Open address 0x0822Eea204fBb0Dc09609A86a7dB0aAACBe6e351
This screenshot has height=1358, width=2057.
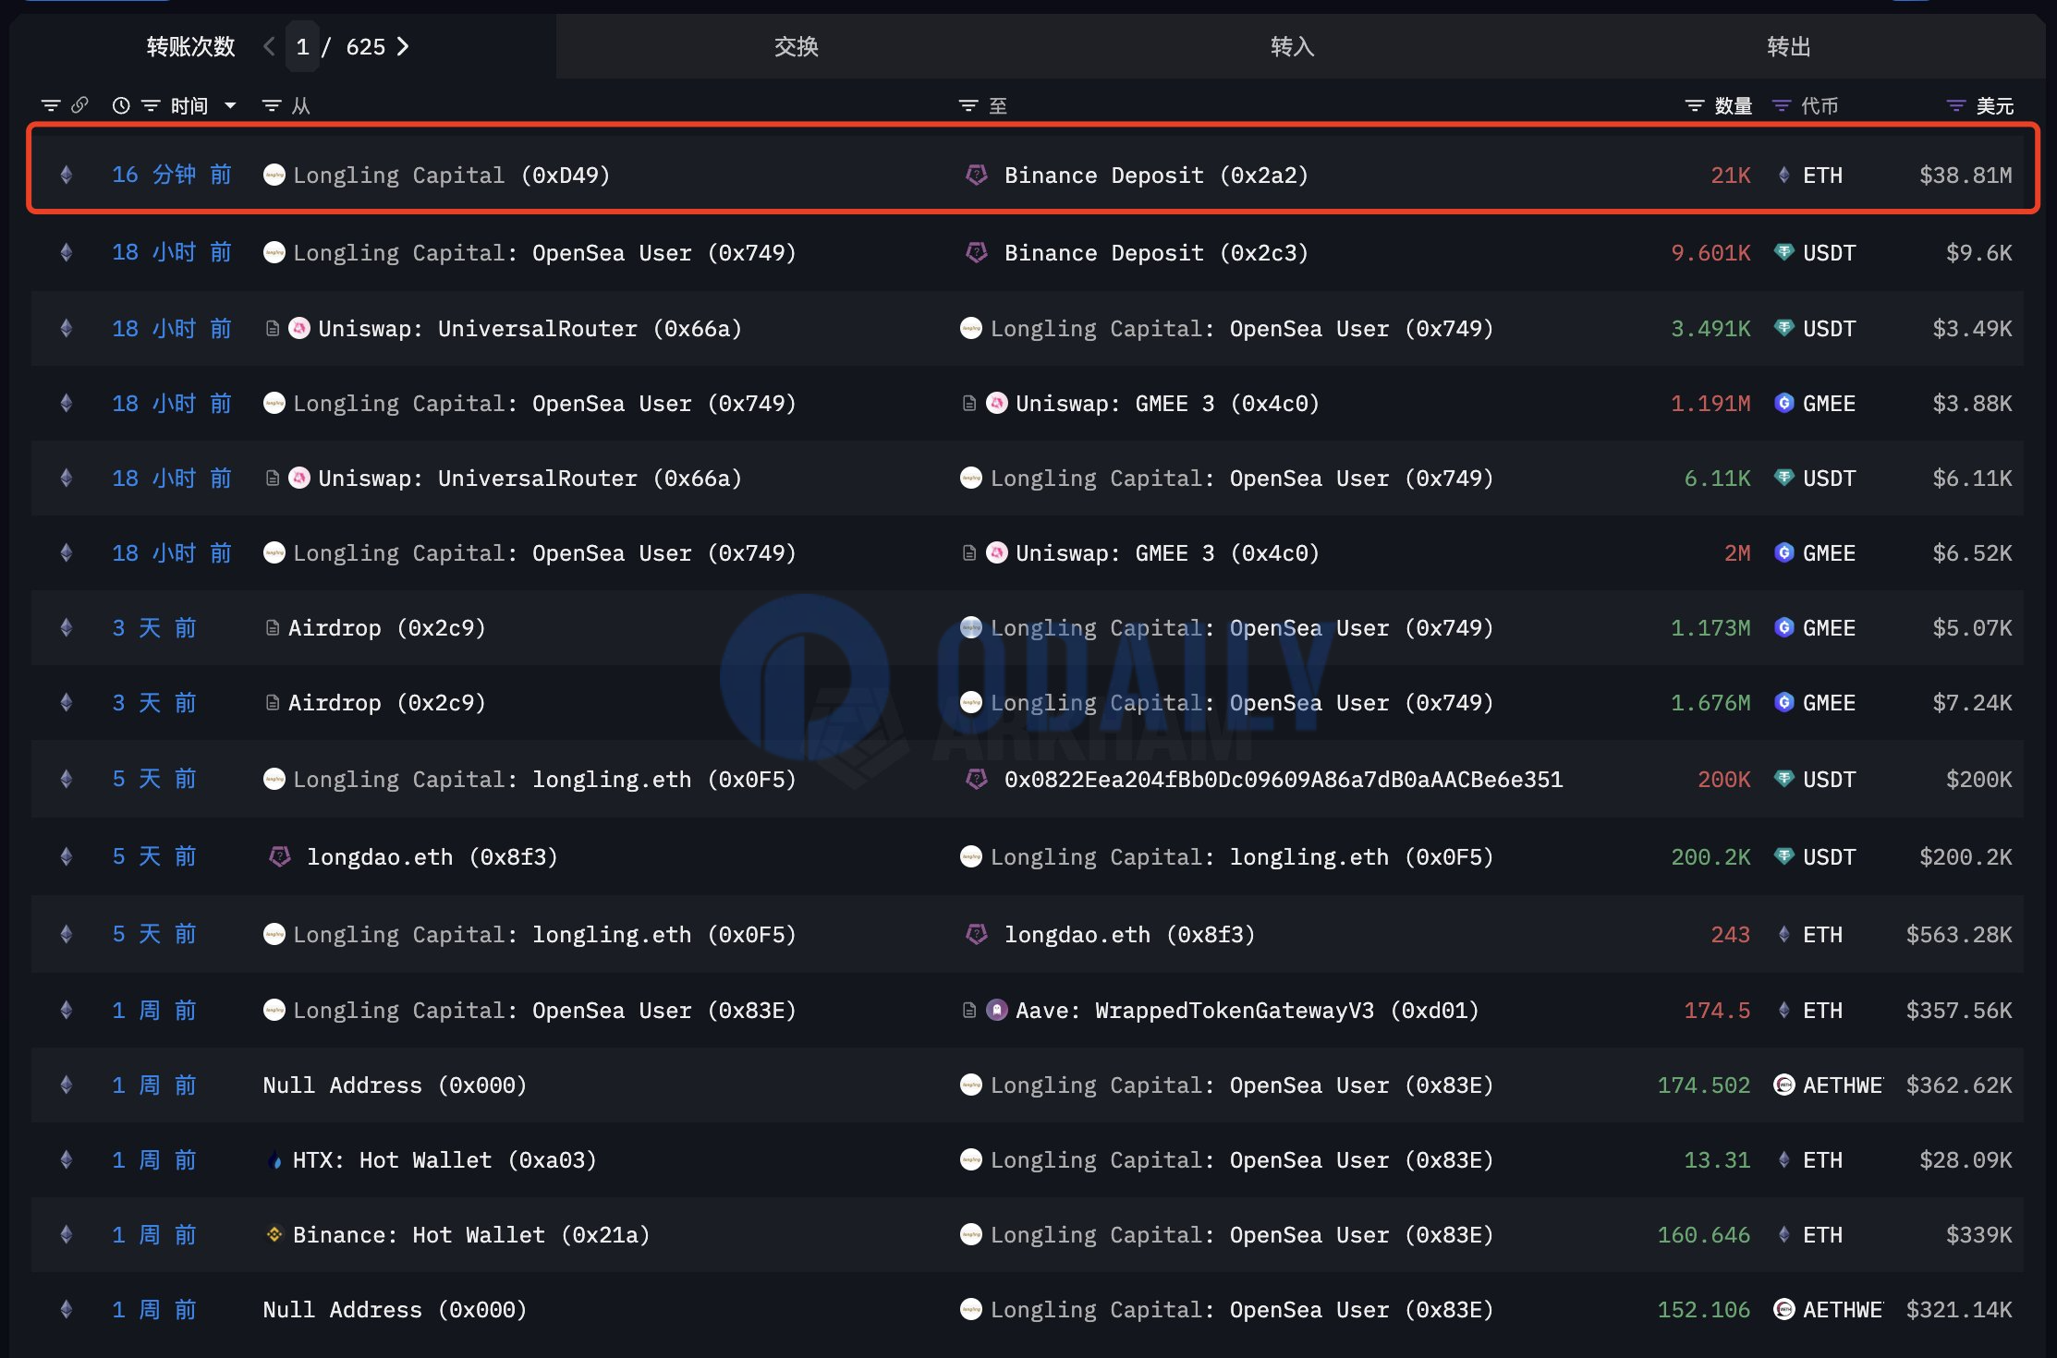tap(1284, 780)
